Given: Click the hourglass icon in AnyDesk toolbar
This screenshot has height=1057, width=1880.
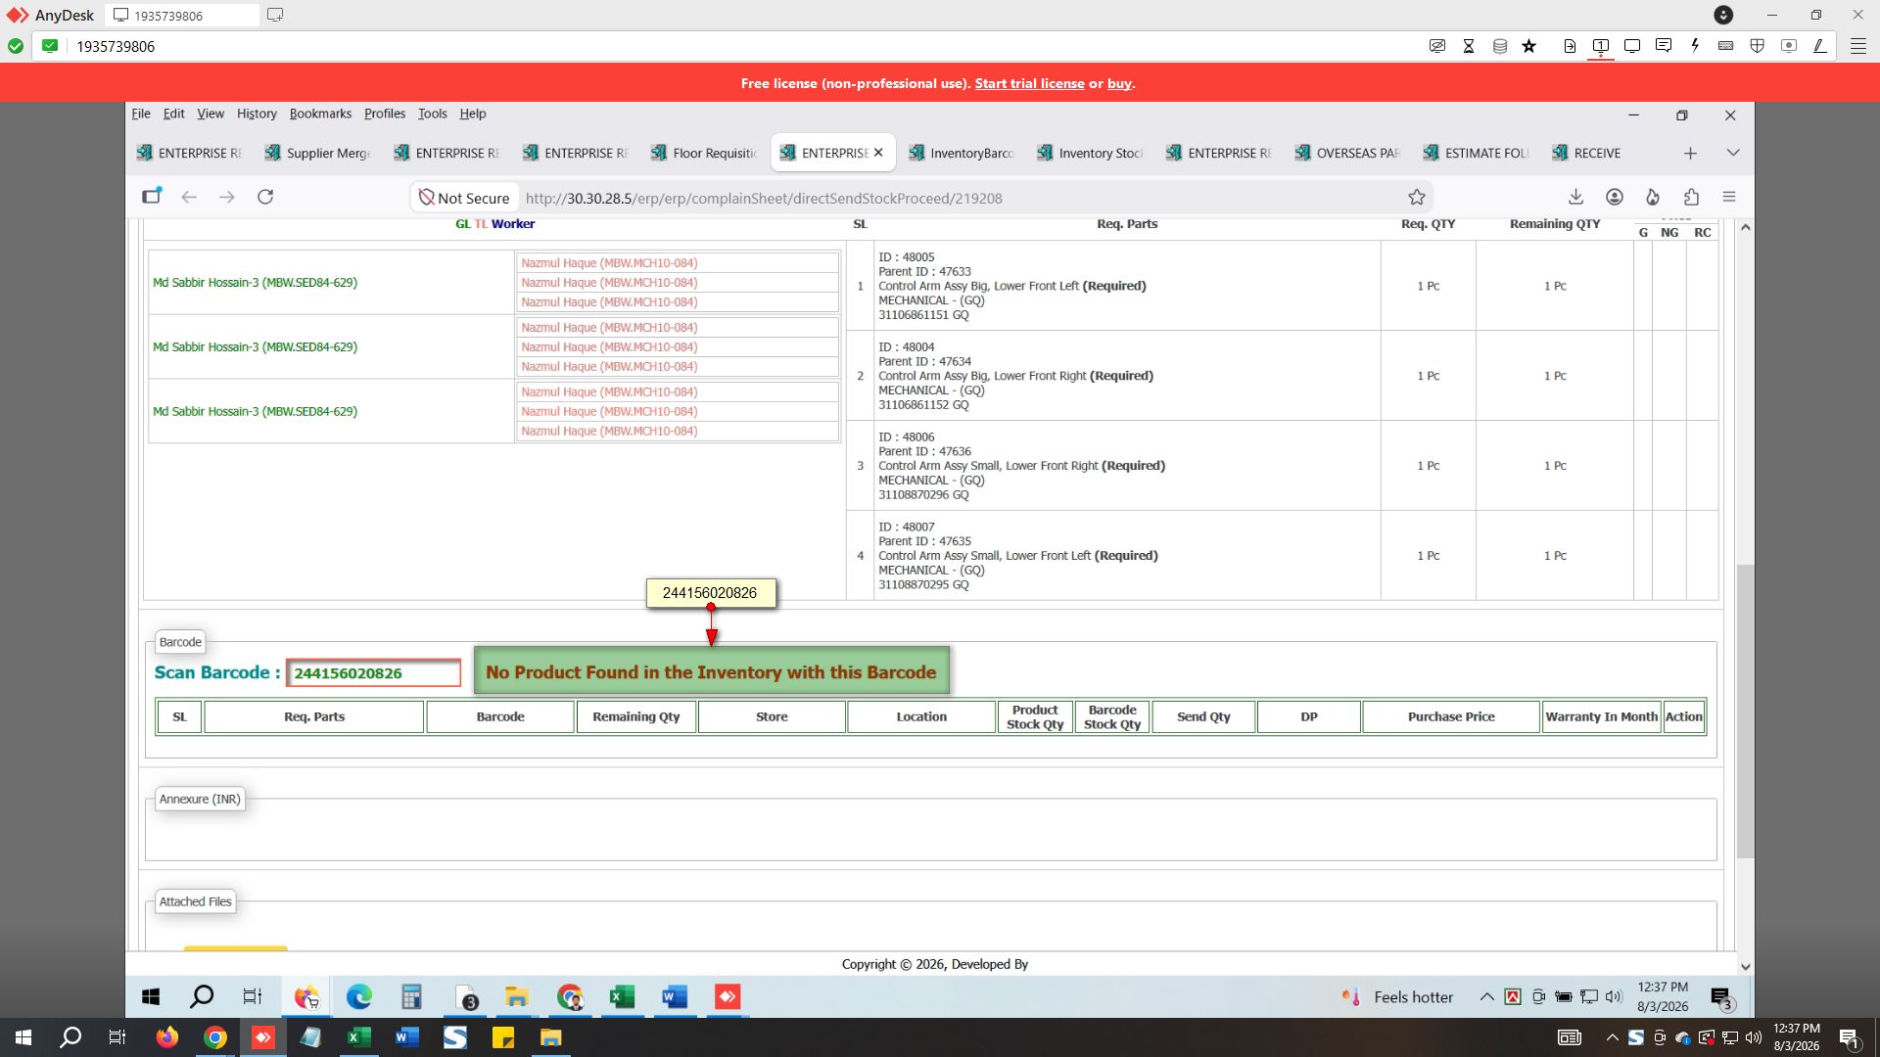Looking at the screenshot, I should (x=1469, y=46).
